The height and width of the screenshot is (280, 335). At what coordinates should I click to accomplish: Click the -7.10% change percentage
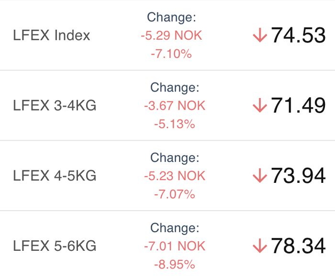coord(171,54)
